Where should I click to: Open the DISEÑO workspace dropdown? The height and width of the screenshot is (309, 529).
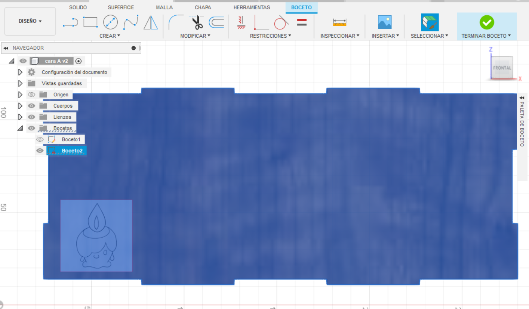pyautogui.click(x=30, y=21)
